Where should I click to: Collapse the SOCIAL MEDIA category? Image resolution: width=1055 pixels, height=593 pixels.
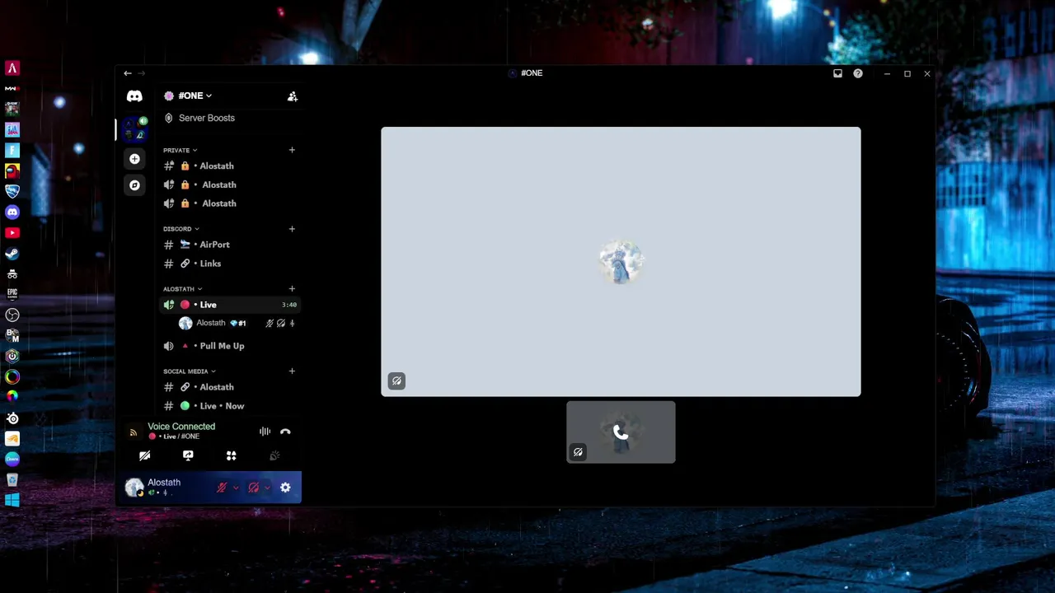point(189,371)
